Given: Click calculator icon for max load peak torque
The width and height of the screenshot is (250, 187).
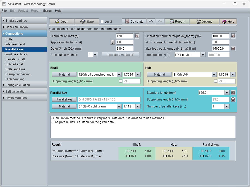Looking at the screenshot, I should (x=233, y=48).
